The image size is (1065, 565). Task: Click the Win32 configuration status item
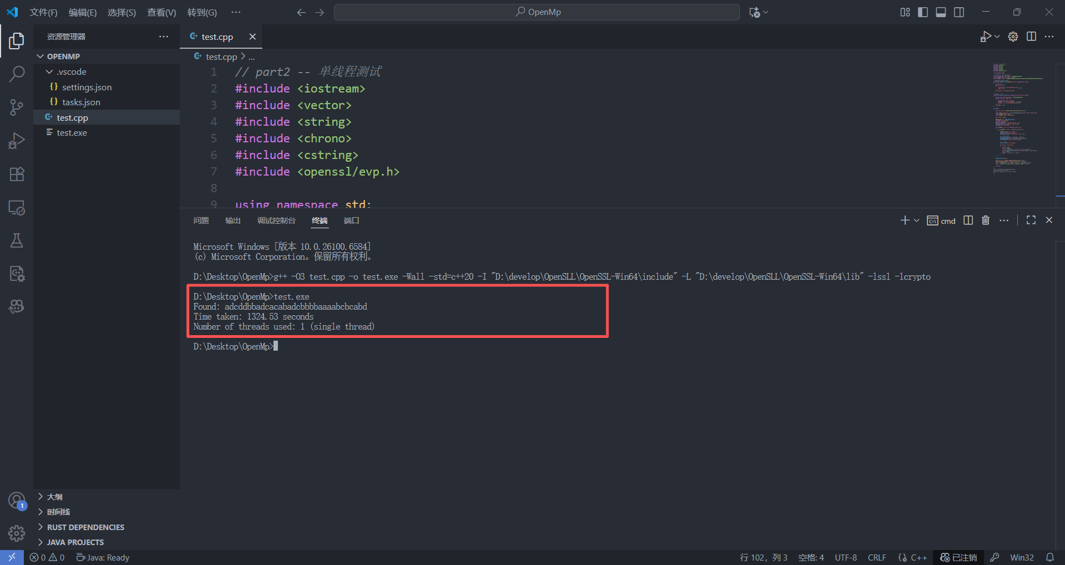[1022, 557]
